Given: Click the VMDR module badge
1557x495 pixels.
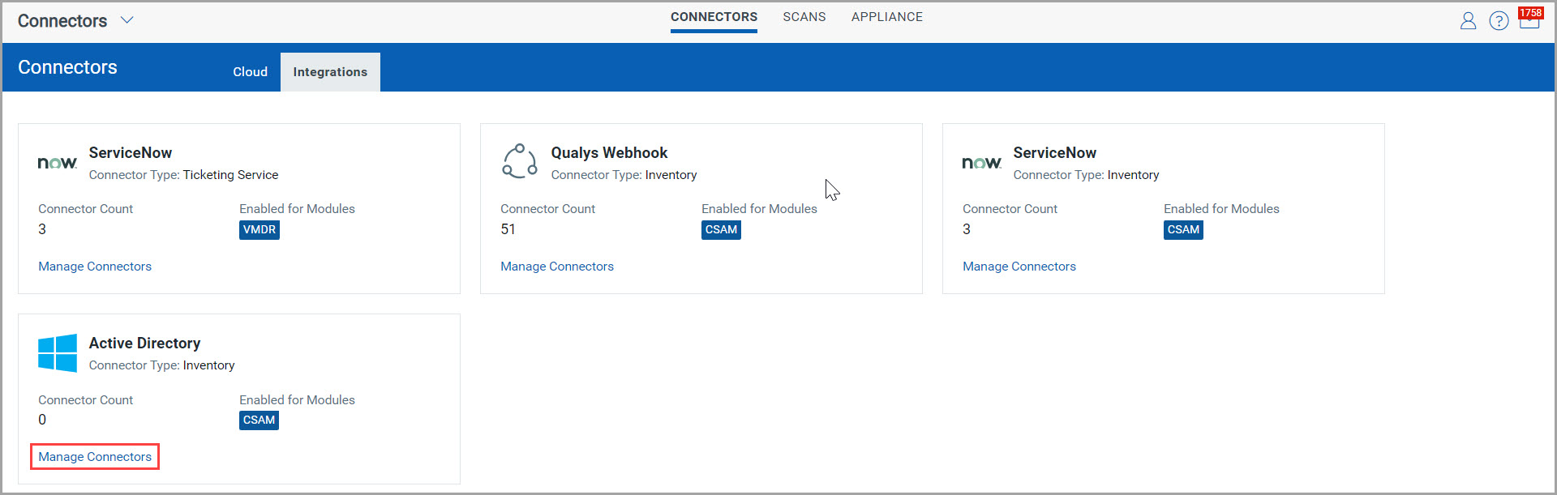Looking at the screenshot, I should click(x=259, y=230).
